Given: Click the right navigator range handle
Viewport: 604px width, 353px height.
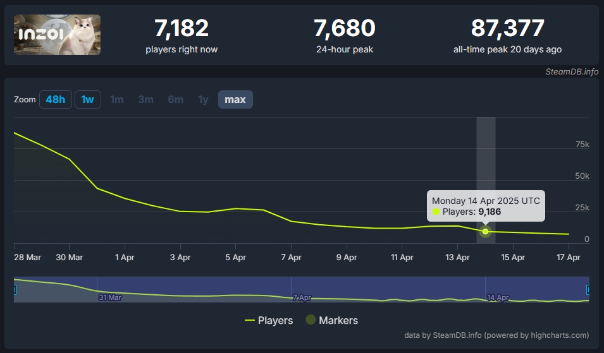Looking at the screenshot, I should [x=589, y=290].
